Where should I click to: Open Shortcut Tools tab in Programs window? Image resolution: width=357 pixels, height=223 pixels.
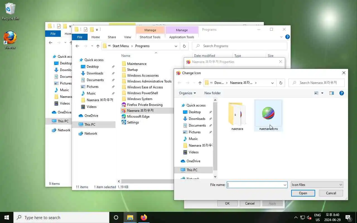(x=150, y=37)
